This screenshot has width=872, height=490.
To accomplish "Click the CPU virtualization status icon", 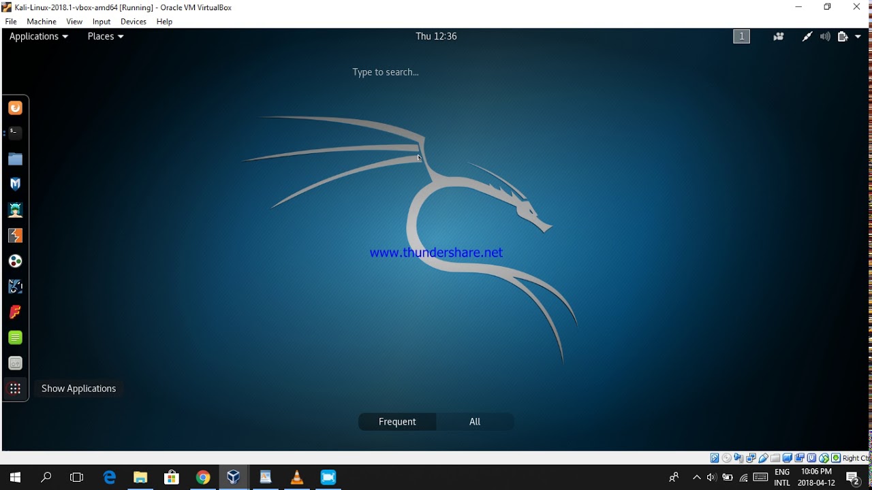I will (812, 458).
